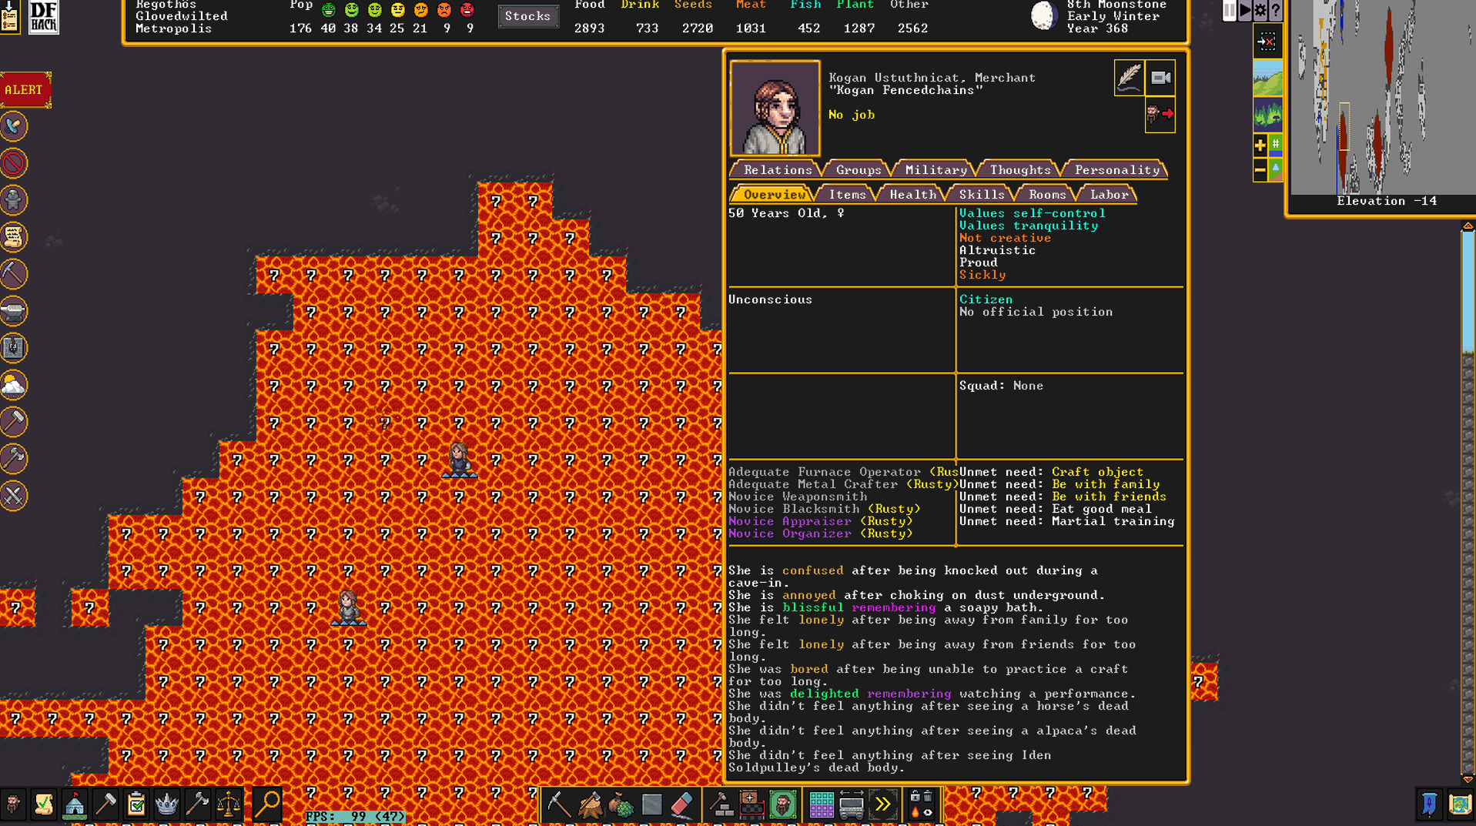Open the Personality tab
Screen dimensions: 1476x826
[x=1116, y=169]
